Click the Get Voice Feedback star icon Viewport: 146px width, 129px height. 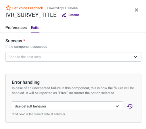8,8
